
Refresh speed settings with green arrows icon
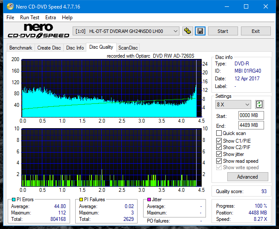259,104
